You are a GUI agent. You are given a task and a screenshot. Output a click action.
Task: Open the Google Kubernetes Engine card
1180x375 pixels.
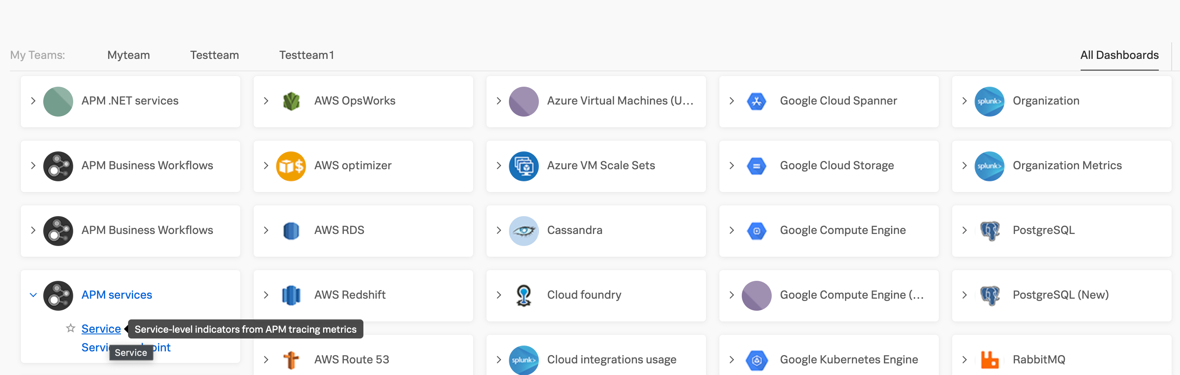point(829,356)
